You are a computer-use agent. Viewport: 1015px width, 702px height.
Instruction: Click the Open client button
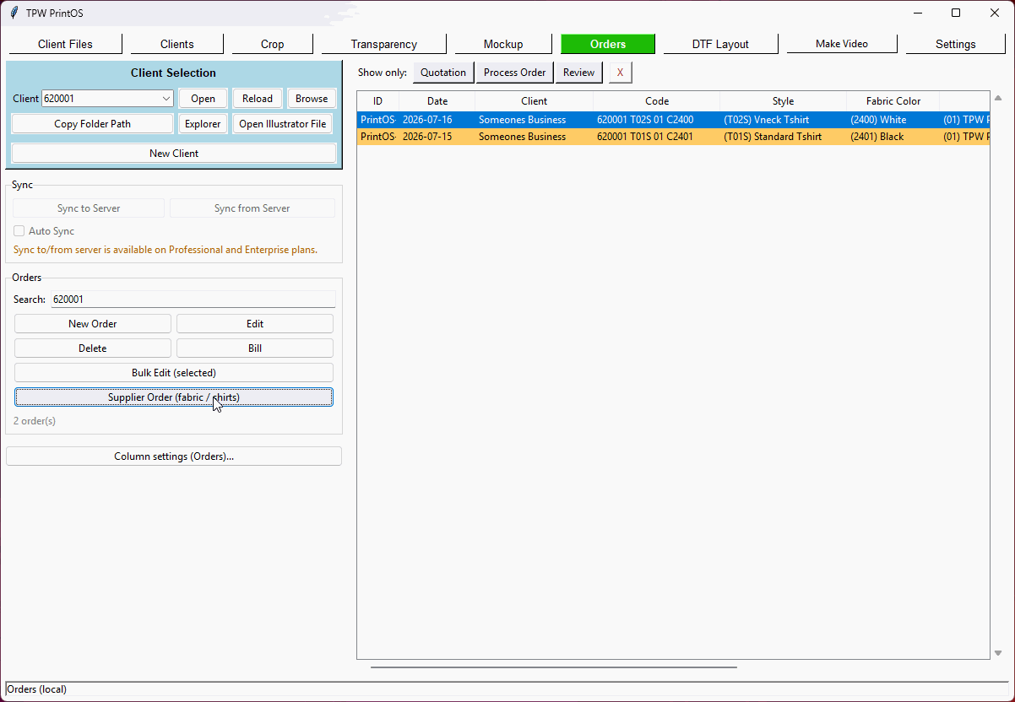pyautogui.click(x=203, y=99)
